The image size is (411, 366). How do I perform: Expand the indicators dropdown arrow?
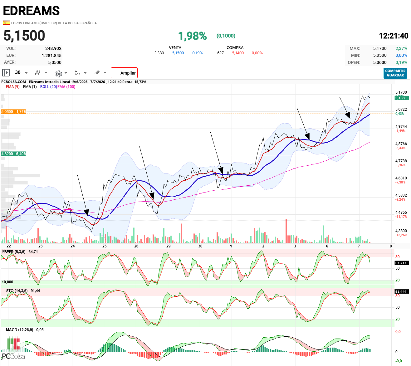coord(85,73)
